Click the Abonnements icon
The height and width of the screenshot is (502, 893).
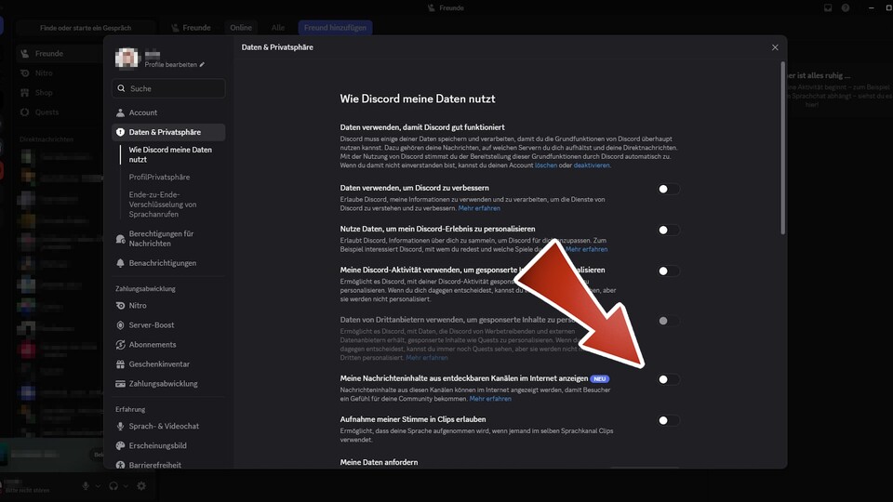(x=120, y=344)
